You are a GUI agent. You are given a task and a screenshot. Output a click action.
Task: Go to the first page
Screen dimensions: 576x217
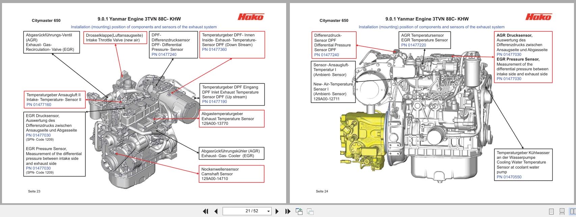[205, 211]
